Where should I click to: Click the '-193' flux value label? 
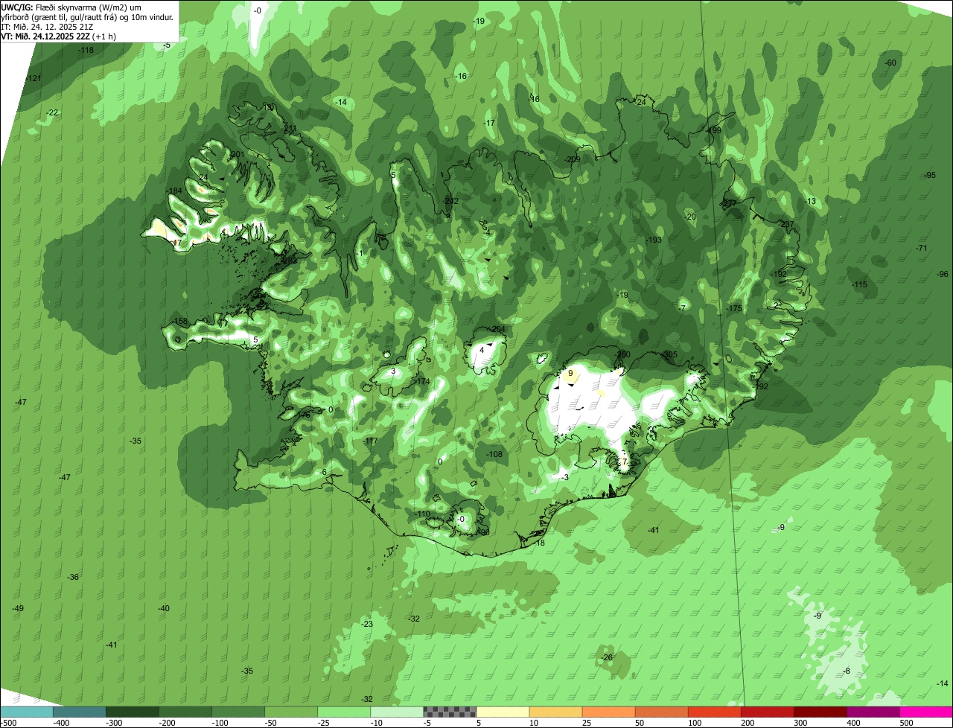point(654,240)
